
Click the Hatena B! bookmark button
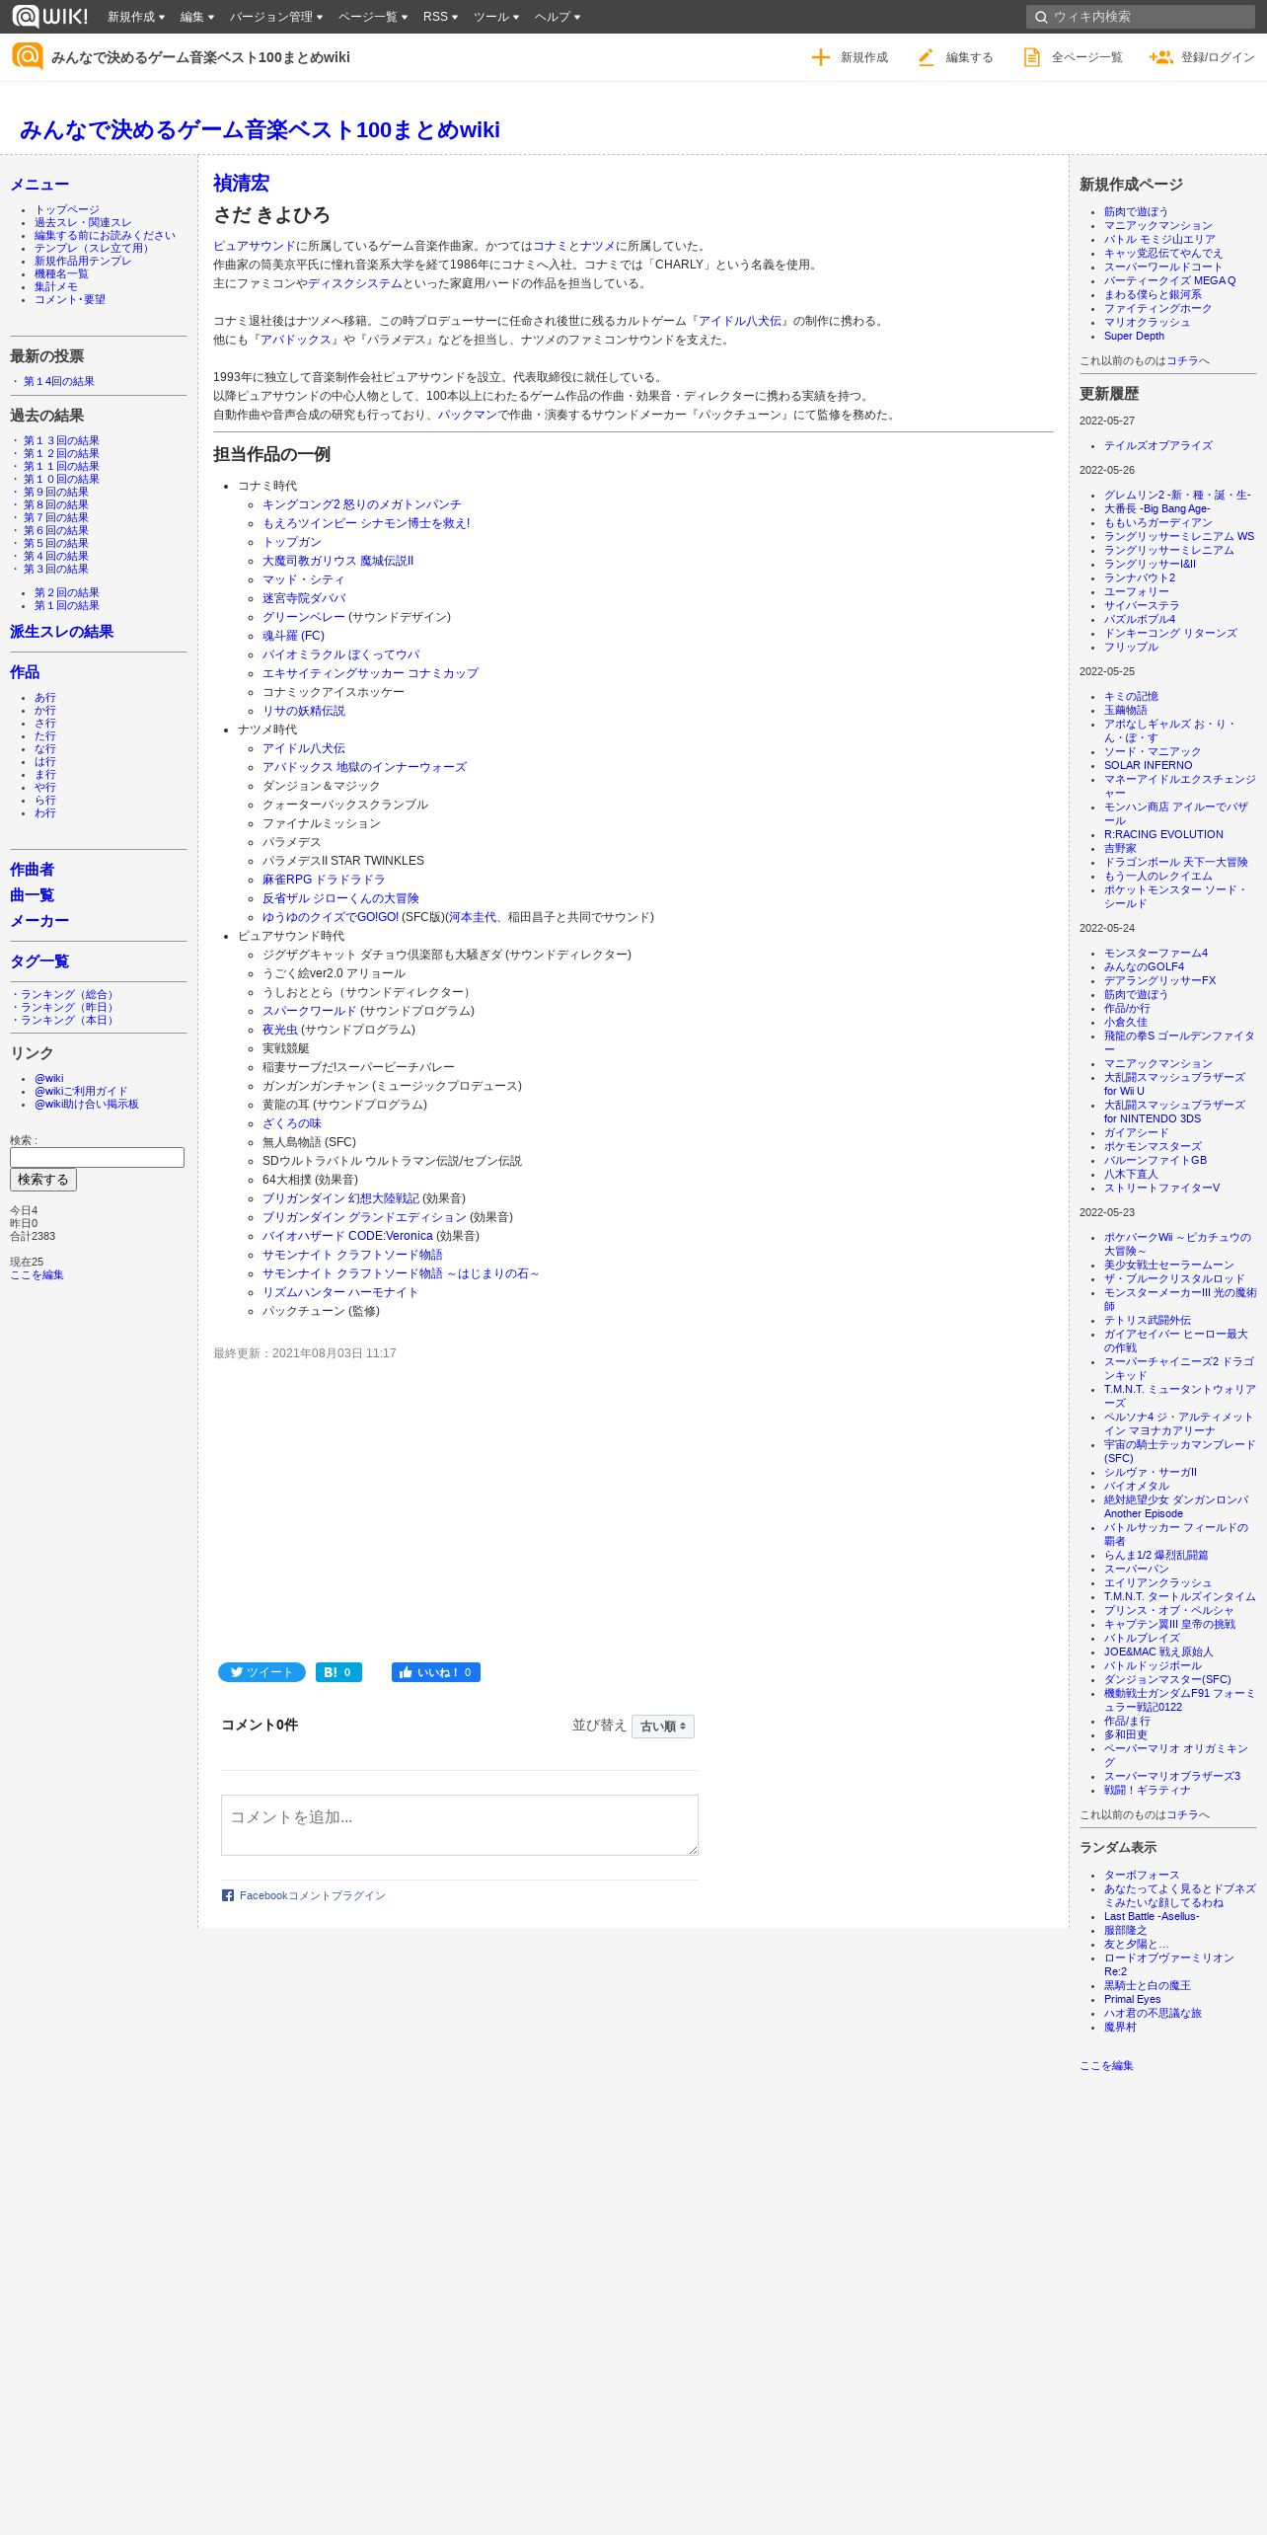pyautogui.click(x=338, y=1672)
